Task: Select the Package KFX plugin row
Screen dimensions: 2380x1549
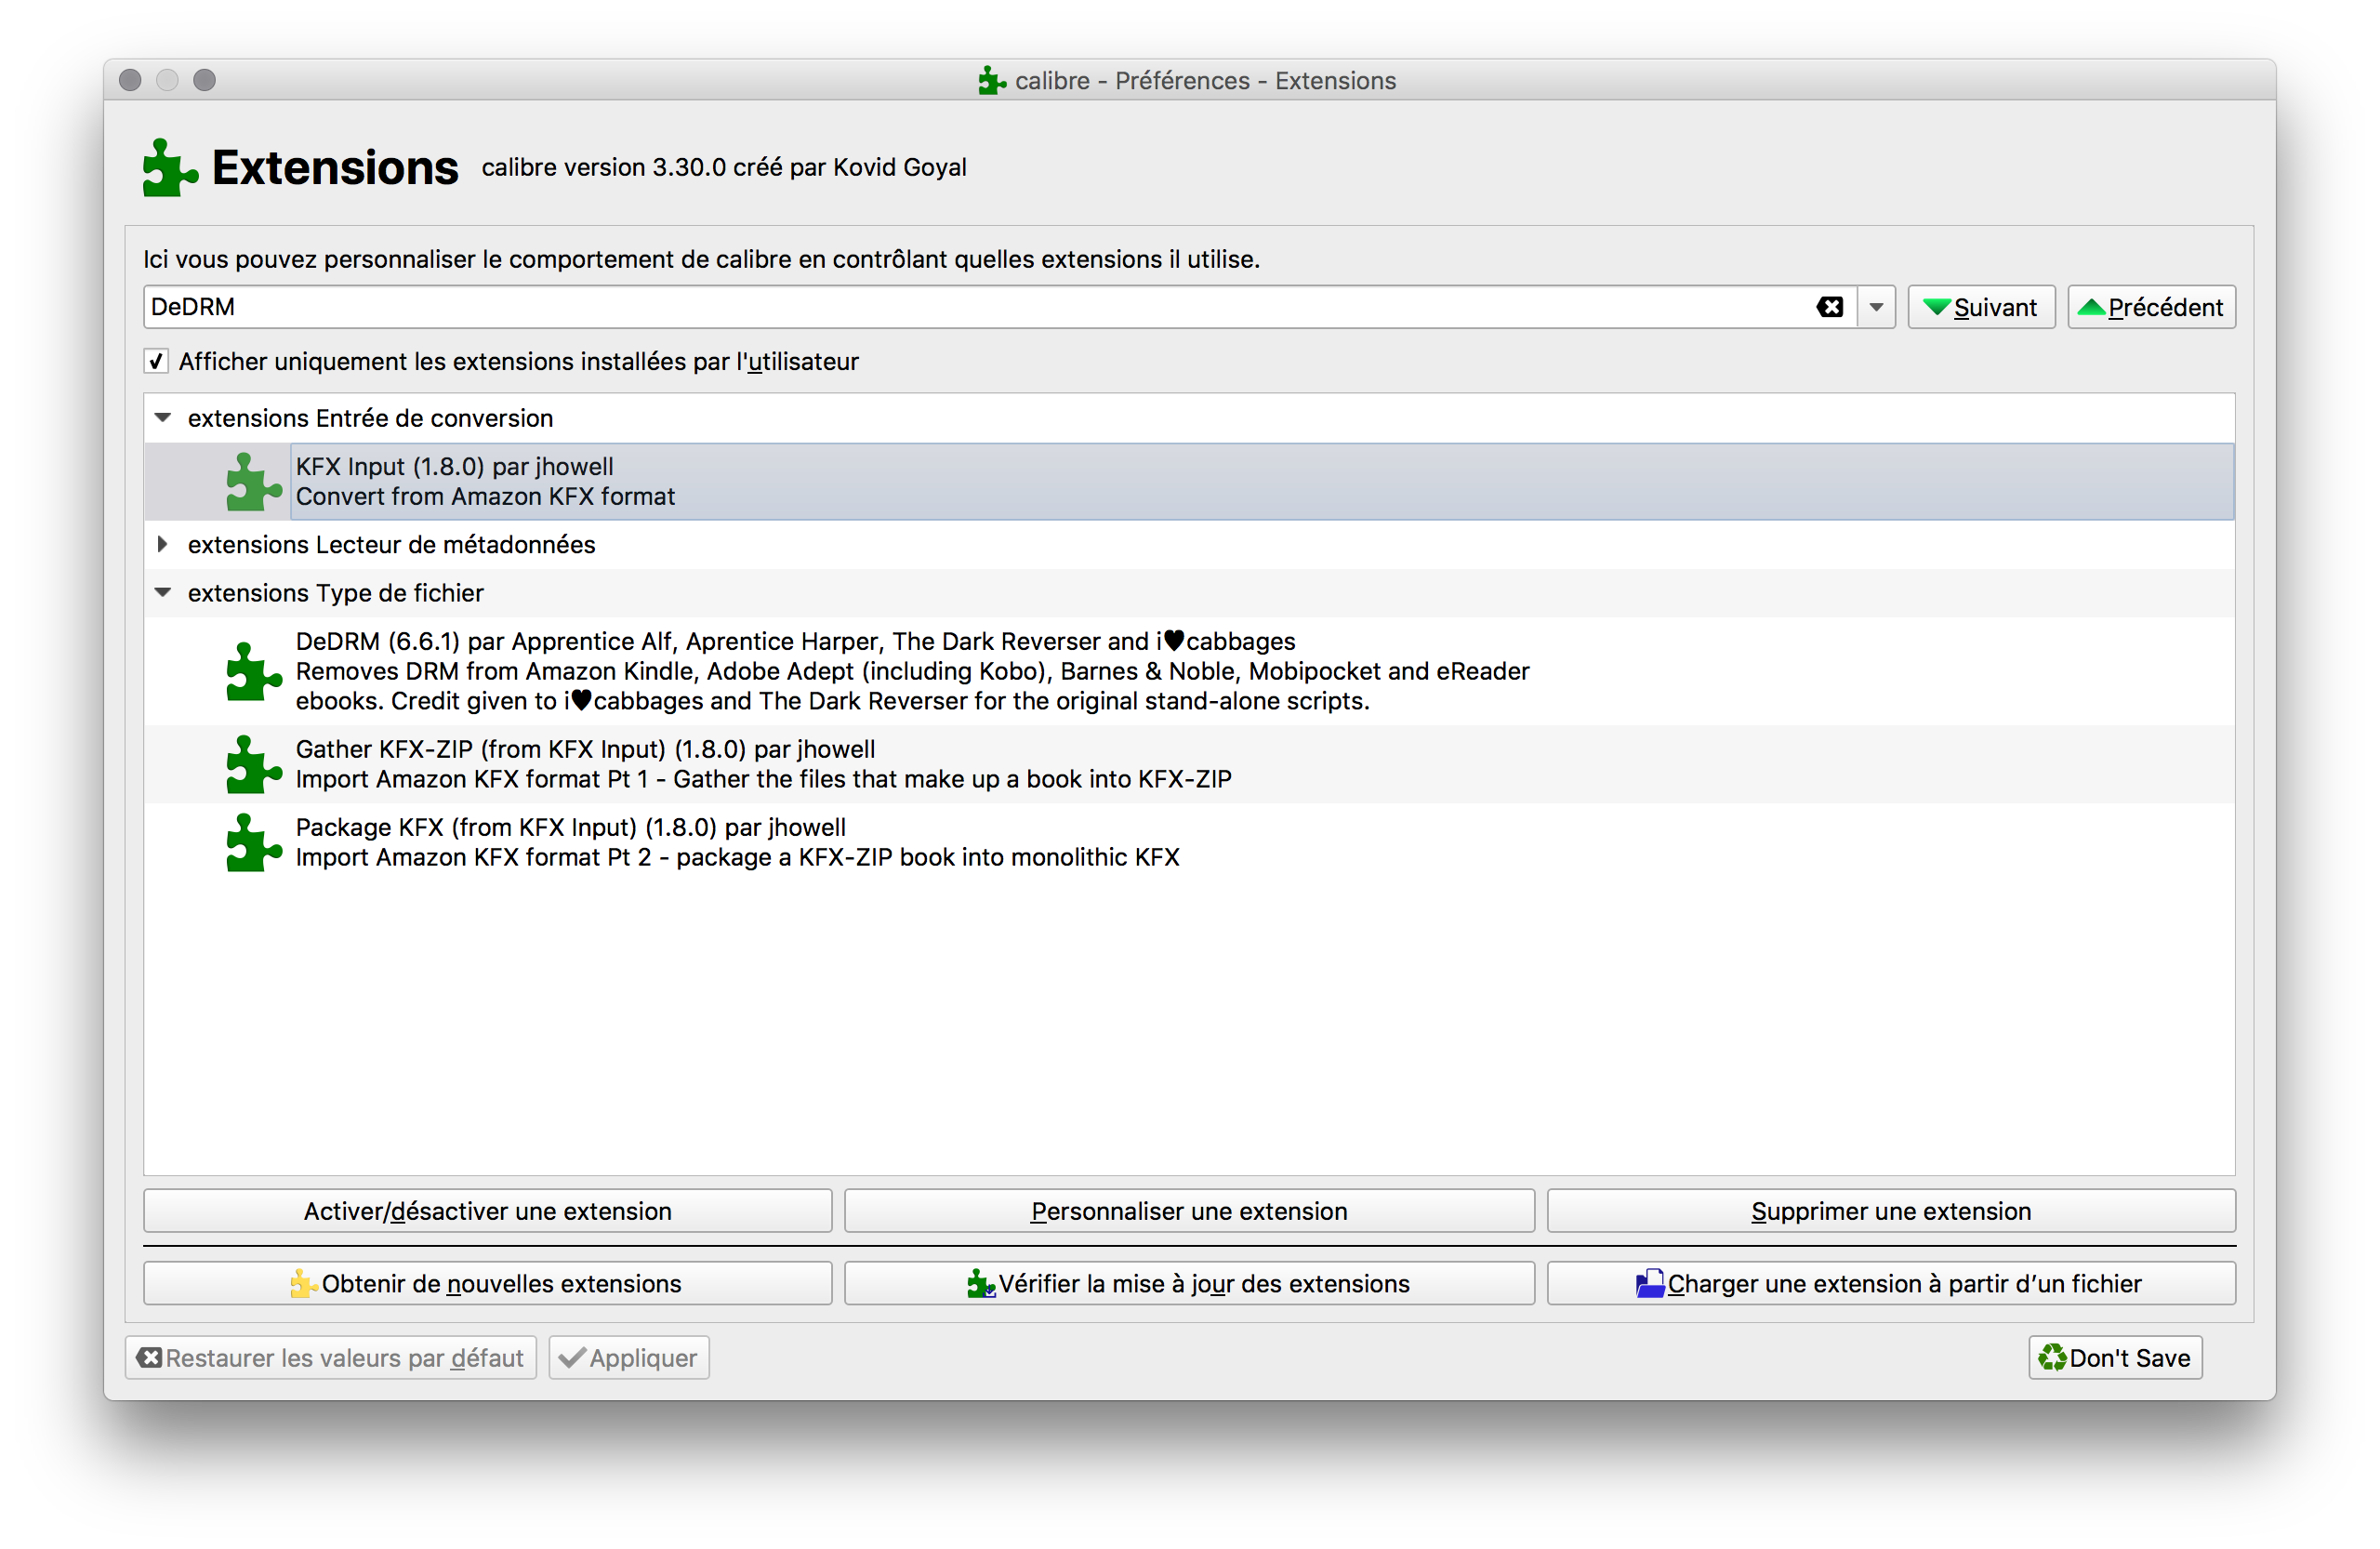Action: pyautogui.click(x=1188, y=842)
